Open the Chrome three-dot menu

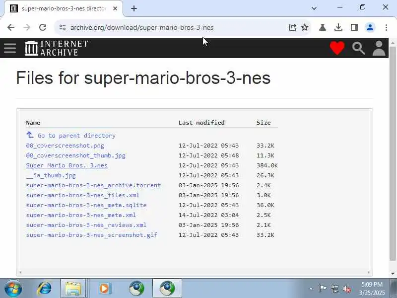(386, 27)
